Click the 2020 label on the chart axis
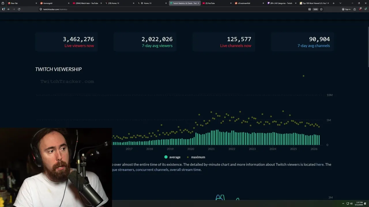This screenshot has width=369, height=207. click(191, 149)
